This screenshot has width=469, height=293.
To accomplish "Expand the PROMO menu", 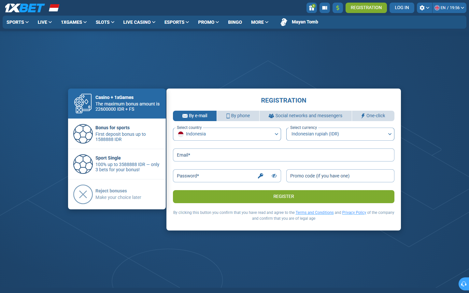I will (x=208, y=22).
